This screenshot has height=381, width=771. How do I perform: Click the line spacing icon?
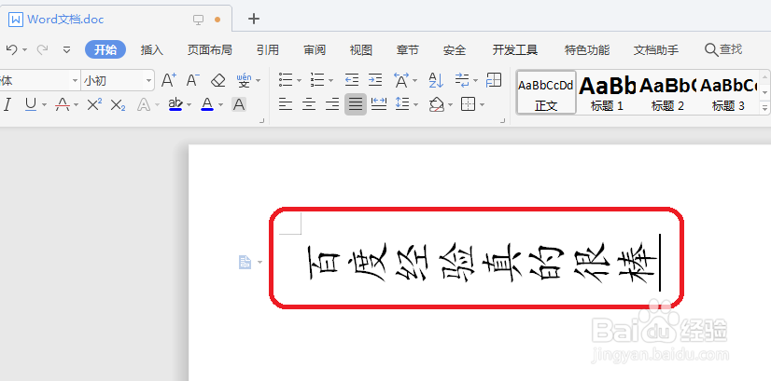402,104
